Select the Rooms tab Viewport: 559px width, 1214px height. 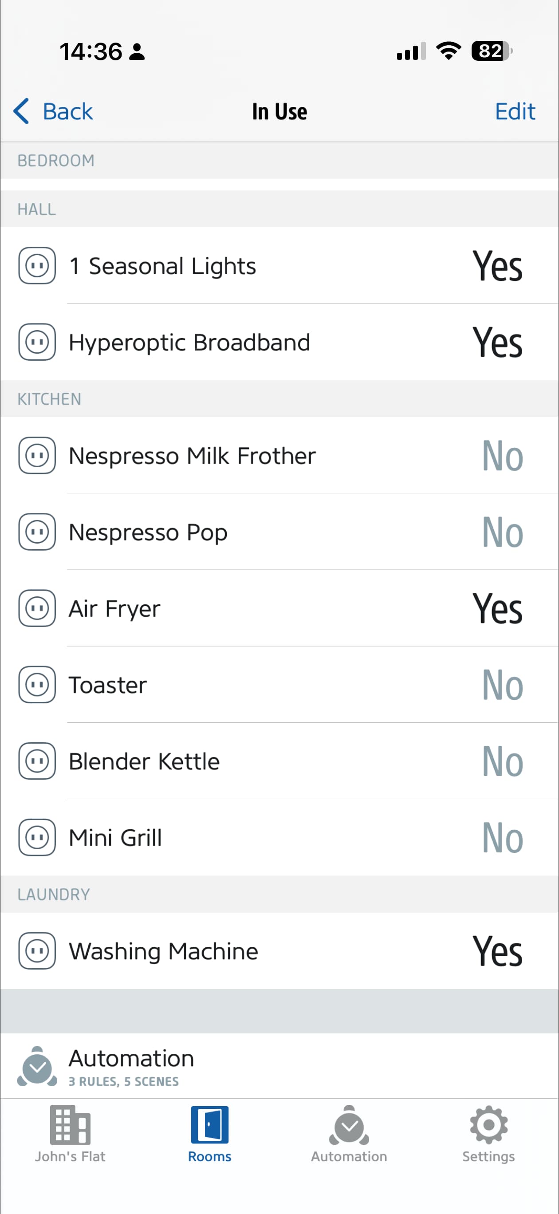210,1133
